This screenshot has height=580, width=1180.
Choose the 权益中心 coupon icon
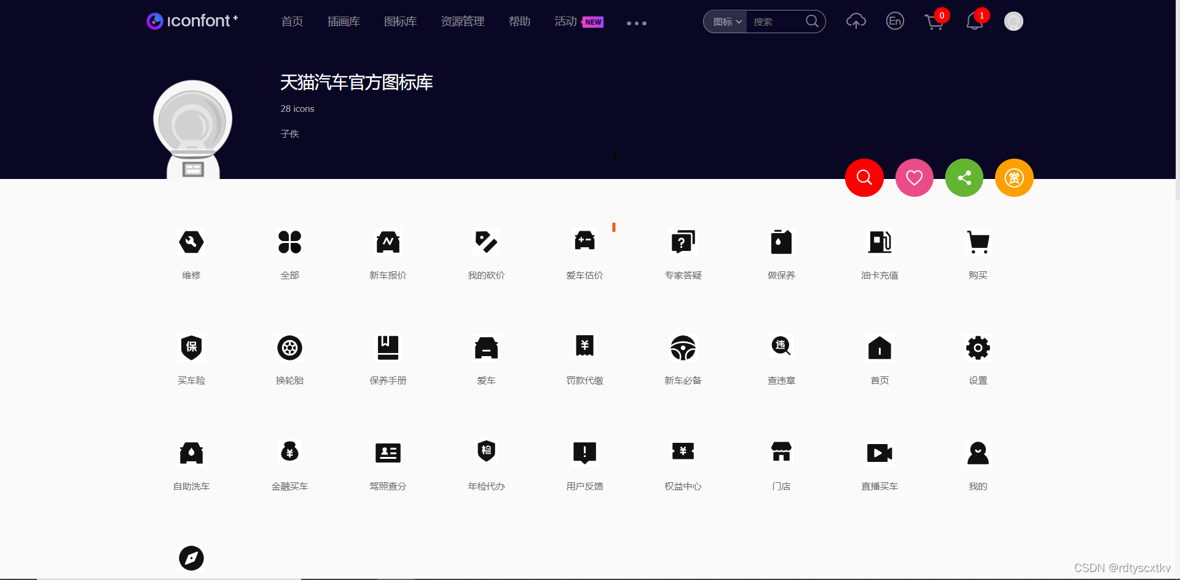click(683, 451)
